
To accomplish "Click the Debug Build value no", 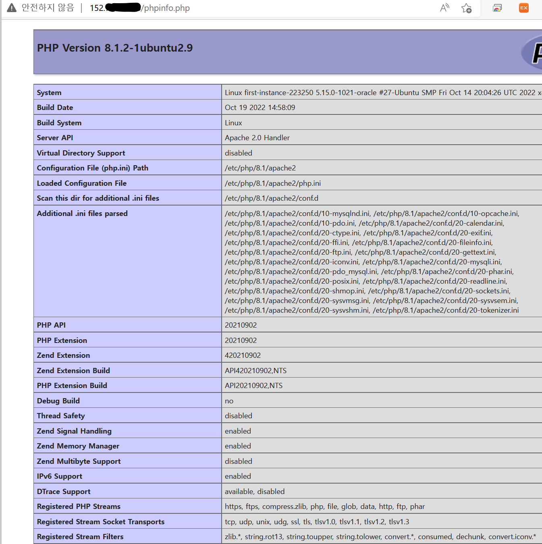I will pyautogui.click(x=229, y=401).
